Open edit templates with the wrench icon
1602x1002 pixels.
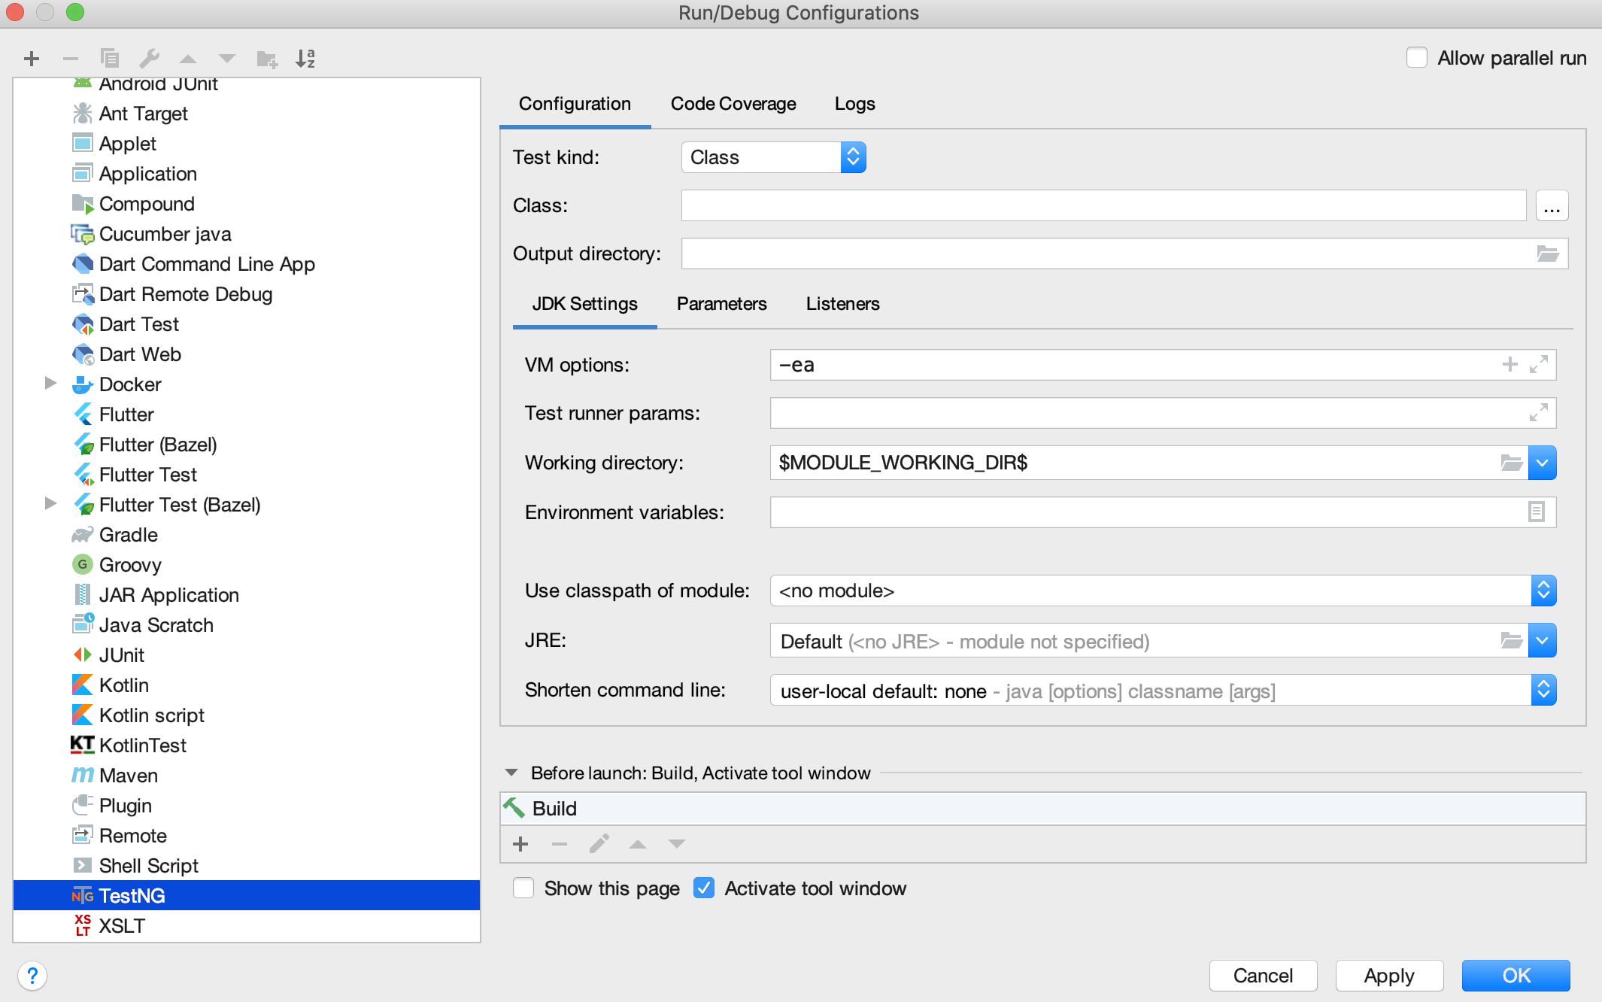[x=150, y=58]
